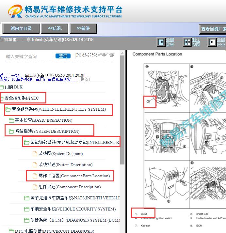Viewport: 226px width, 233px height.
Task: Click the 畅易 platform logo icon
Action: coord(15,11)
